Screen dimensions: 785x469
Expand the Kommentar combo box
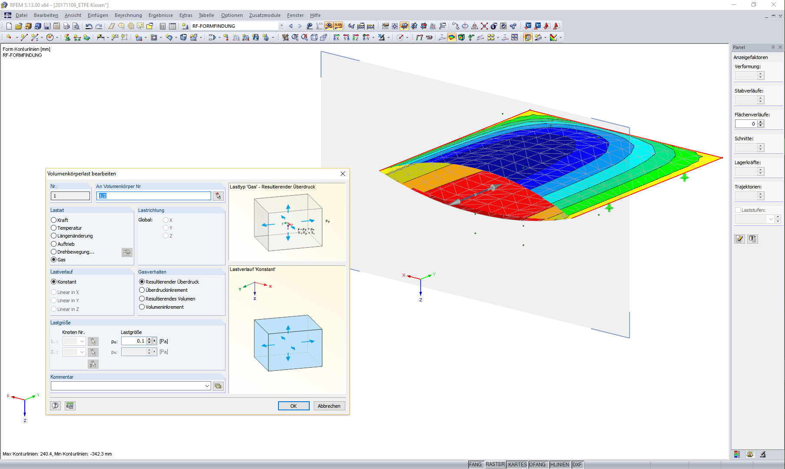(207, 386)
